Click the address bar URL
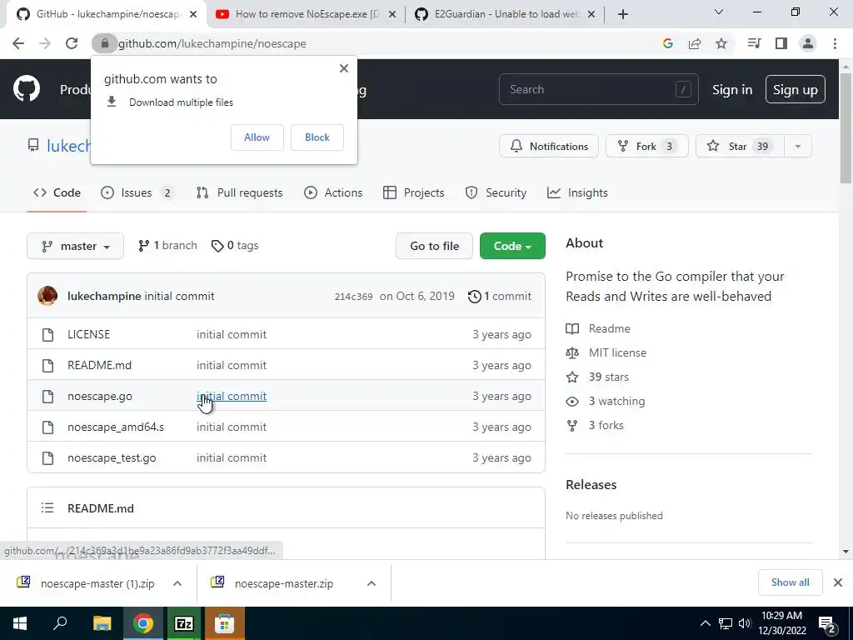This screenshot has height=640, width=853. coord(212,43)
